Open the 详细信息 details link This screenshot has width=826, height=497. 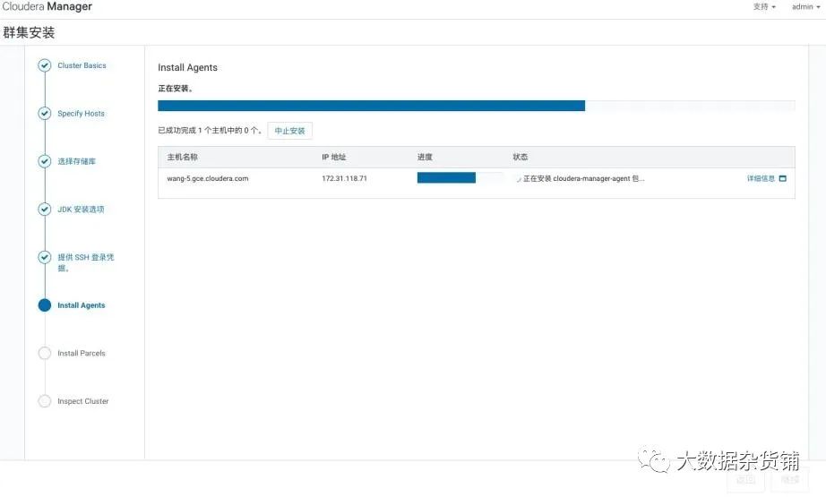point(761,178)
